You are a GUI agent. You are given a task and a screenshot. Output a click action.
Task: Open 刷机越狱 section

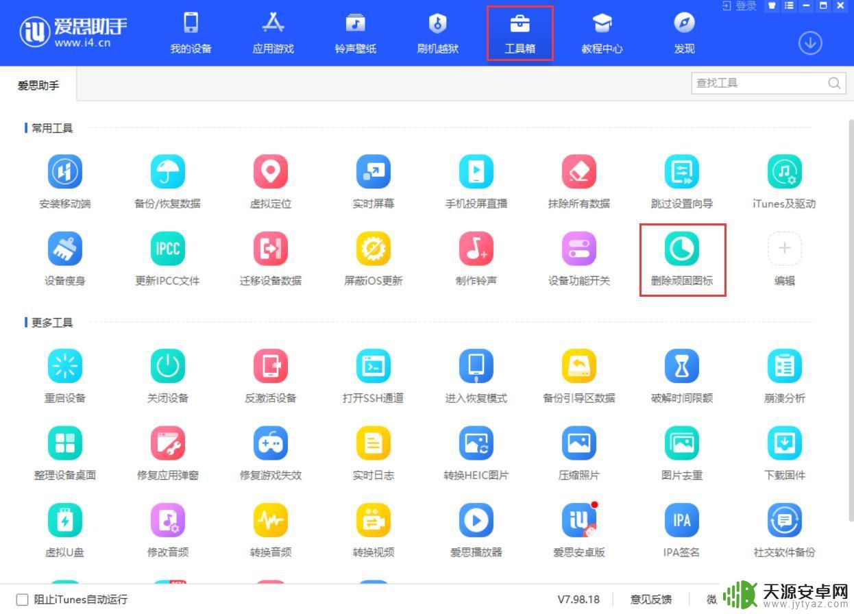click(438, 33)
